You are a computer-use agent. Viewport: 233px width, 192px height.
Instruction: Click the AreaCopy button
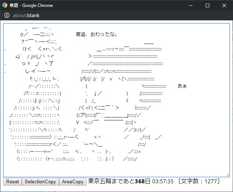tap(73, 182)
